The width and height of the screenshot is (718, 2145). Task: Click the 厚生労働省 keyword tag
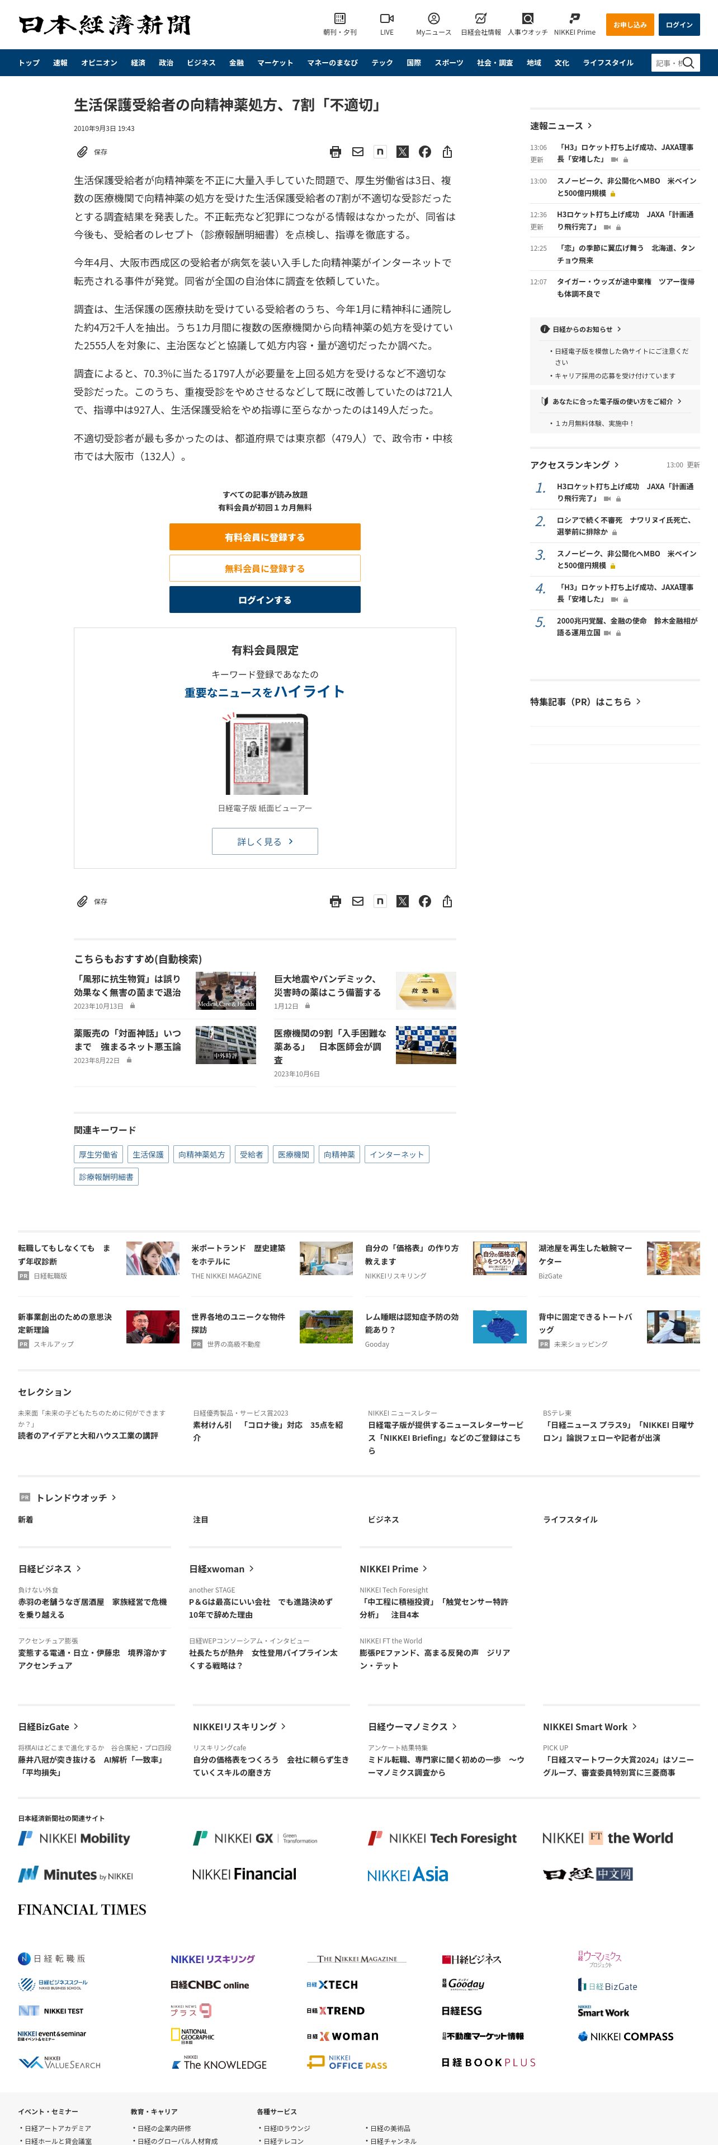[98, 1154]
